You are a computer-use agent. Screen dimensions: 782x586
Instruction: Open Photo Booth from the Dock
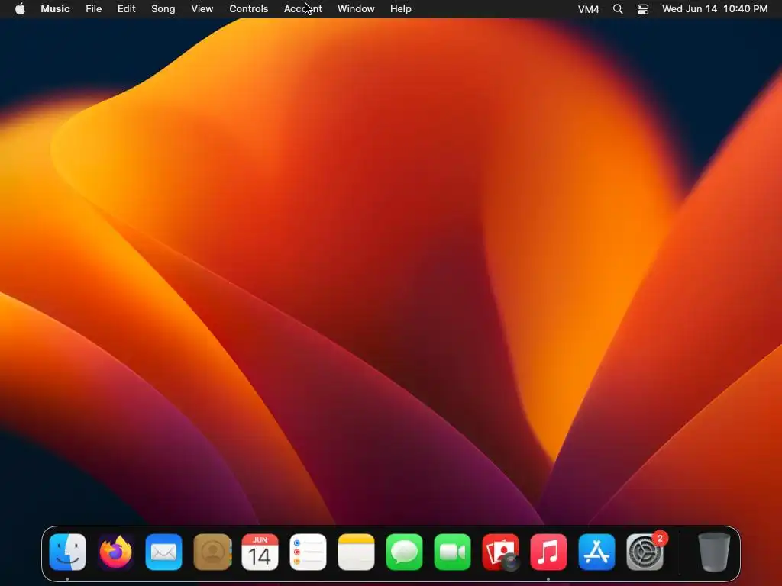tap(500, 552)
